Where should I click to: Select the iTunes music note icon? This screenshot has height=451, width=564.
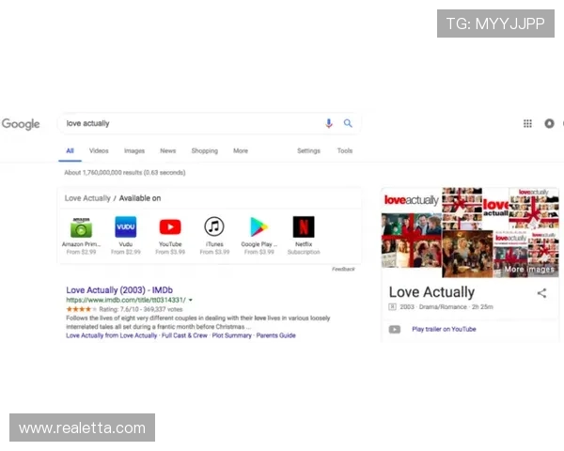click(214, 227)
